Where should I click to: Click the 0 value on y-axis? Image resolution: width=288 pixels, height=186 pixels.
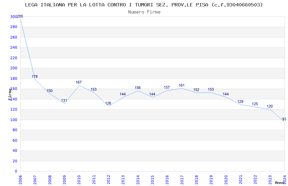click(x=16, y=171)
